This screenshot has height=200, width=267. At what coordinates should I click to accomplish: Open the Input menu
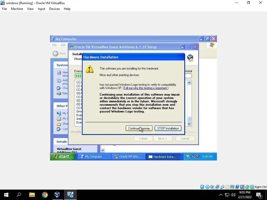pyautogui.click(x=41, y=9)
